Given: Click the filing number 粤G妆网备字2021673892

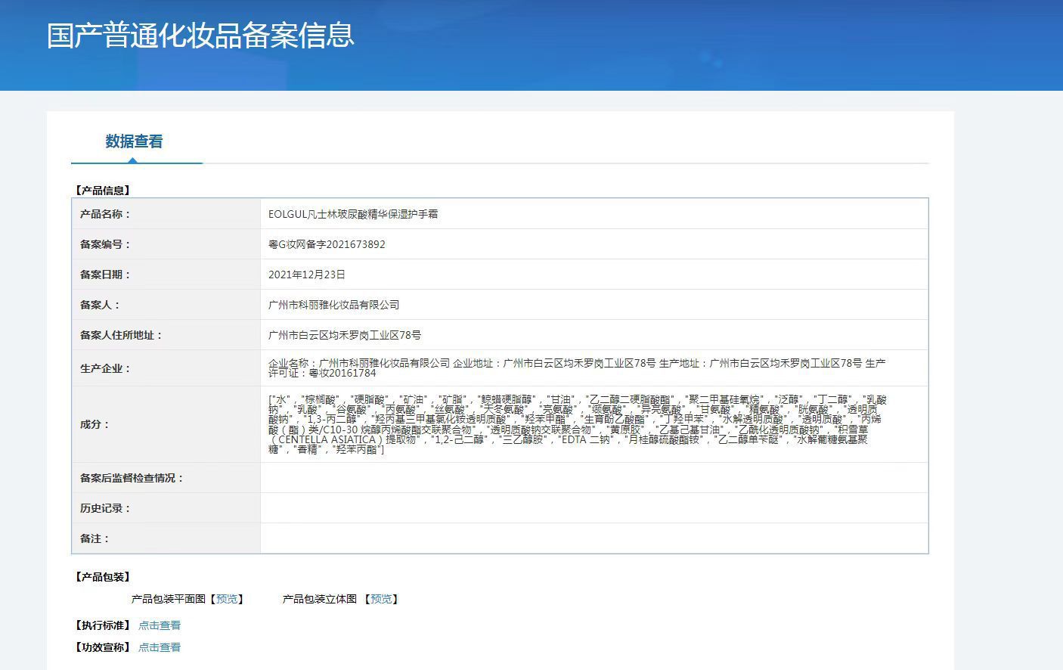Looking at the screenshot, I should (327, 244).
